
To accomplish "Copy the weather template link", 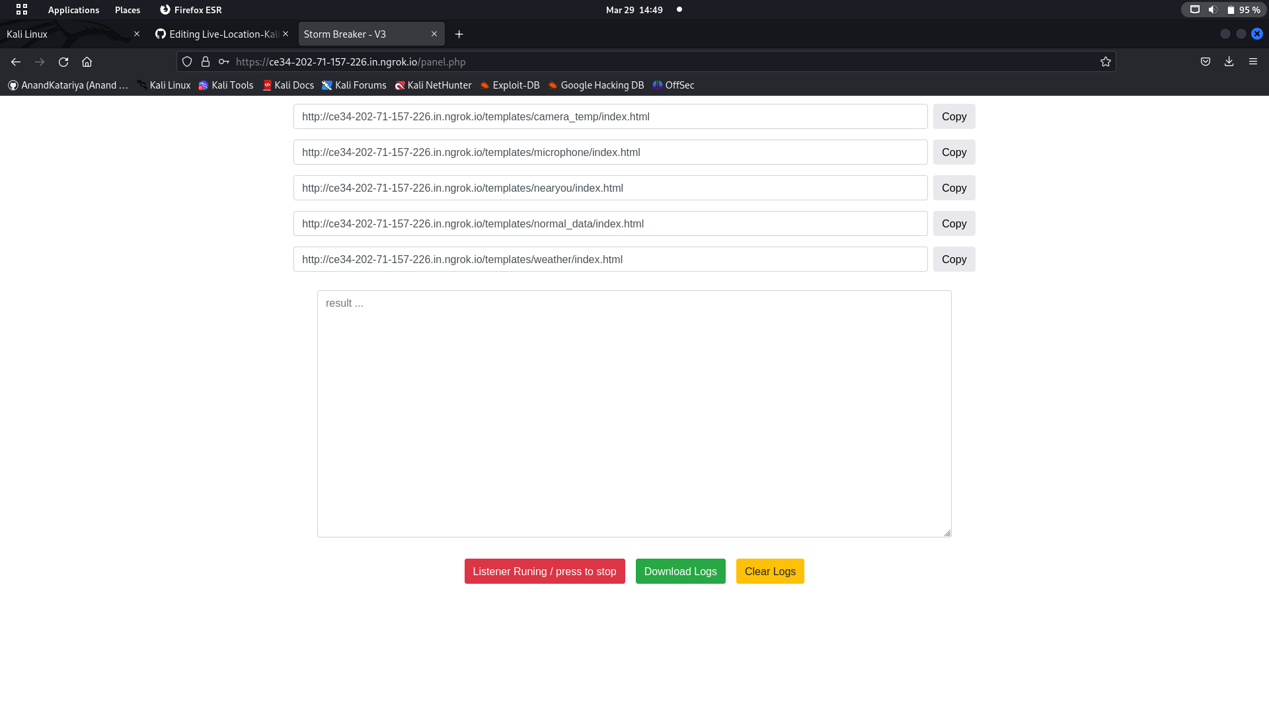I will 953,259.
